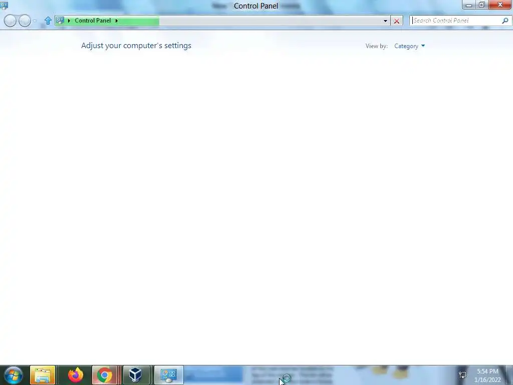Expand root arrow before Control Panel breadcrumb
Image resolution: width=513 pixels, height=385 pixels.
coord(69,21)
